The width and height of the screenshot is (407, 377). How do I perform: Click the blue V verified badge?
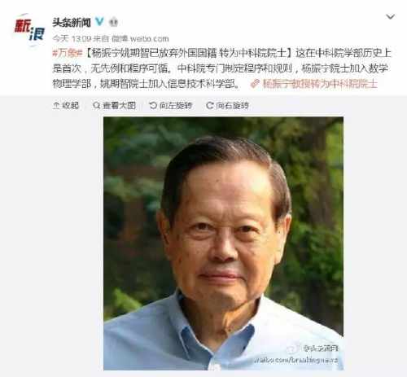tap(99, 22)
